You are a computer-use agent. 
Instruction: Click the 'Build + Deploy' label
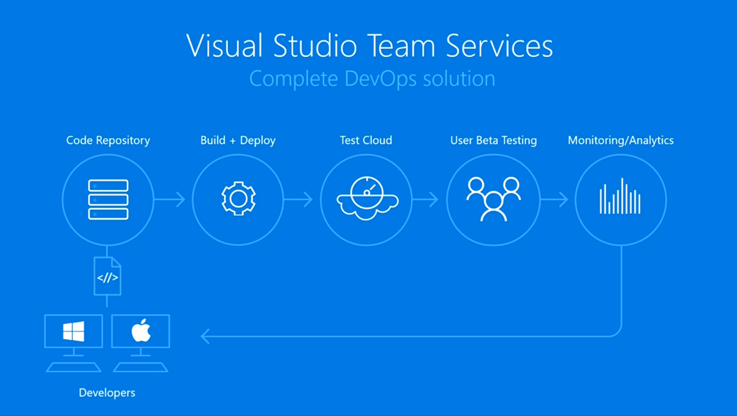point(238,140)
